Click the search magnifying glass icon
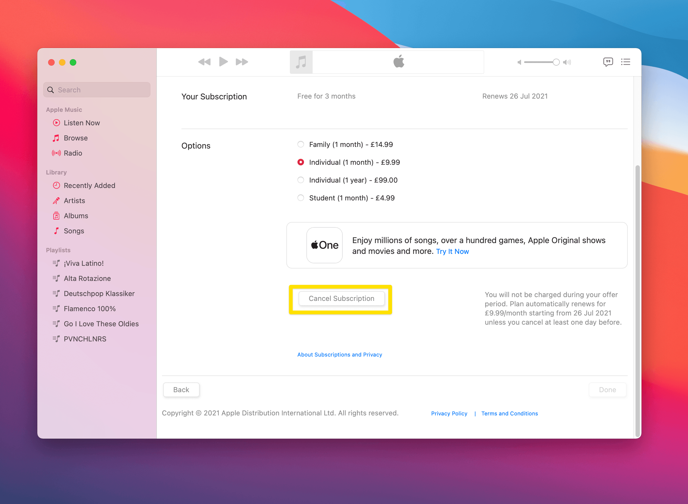 click(x=51, y=90)
